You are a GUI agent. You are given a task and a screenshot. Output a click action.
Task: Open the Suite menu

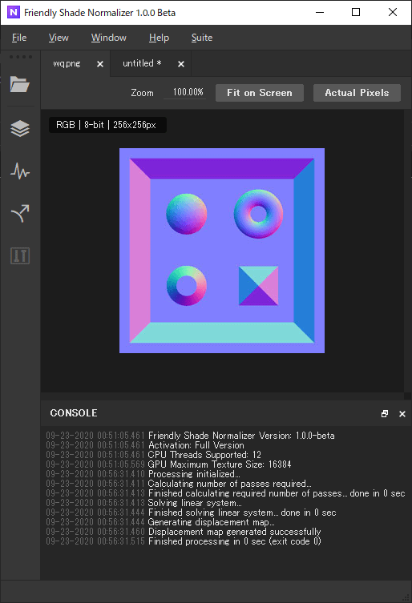[202, 38]
